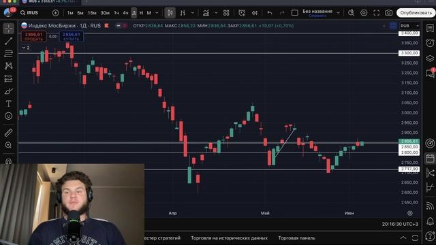The image size is (436, 245).
Task: Click the Опубликовать button
Action: click(x=416, y=13)
